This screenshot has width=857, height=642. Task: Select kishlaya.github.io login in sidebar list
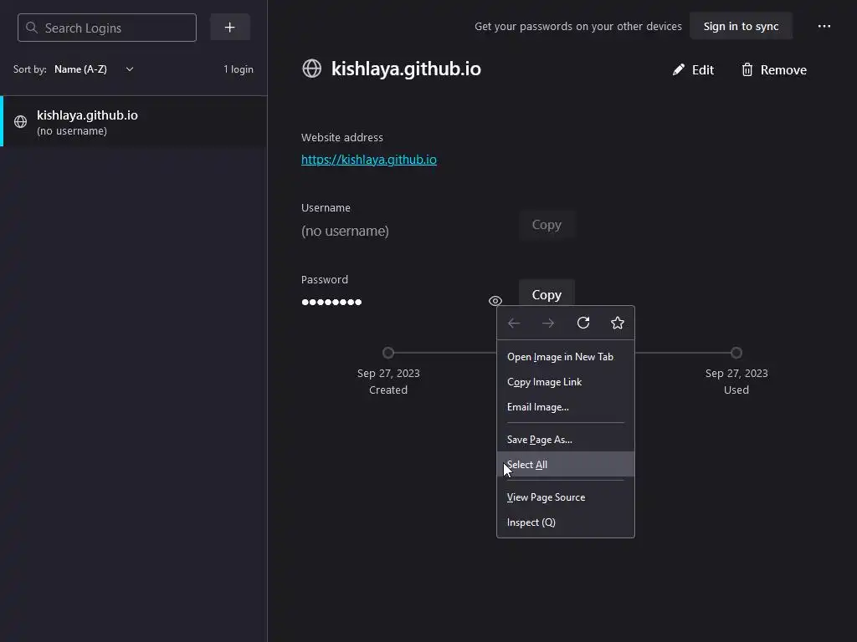(134, 121)
